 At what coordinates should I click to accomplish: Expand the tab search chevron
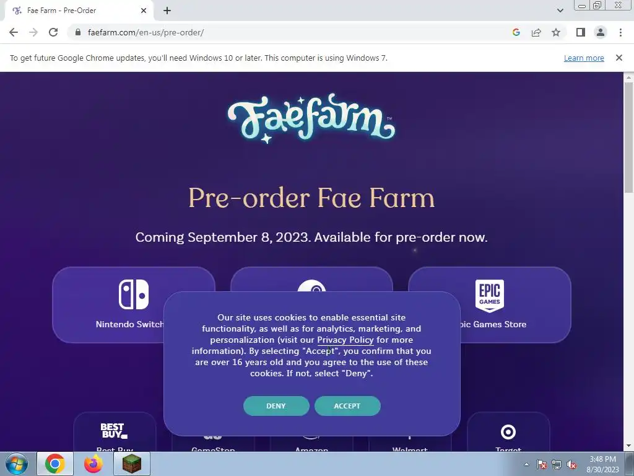[560, 11]
